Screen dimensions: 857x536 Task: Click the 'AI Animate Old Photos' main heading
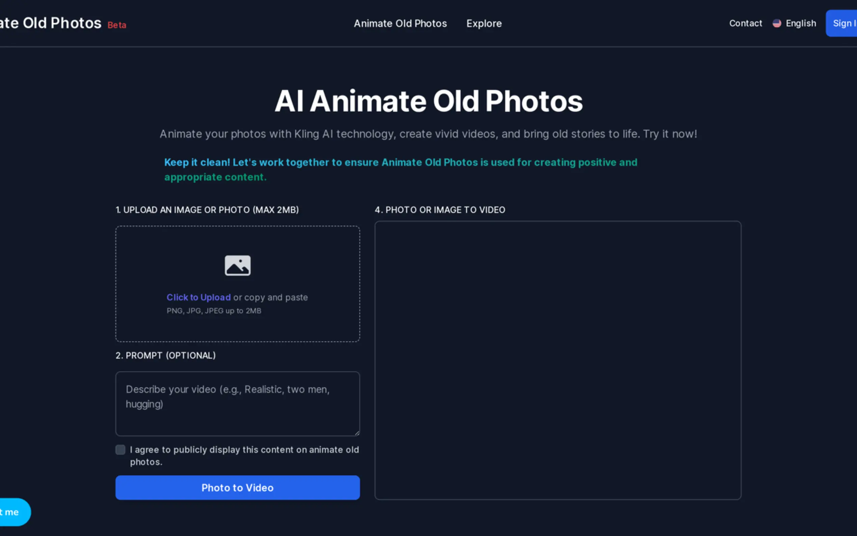[x=428, y=101]
